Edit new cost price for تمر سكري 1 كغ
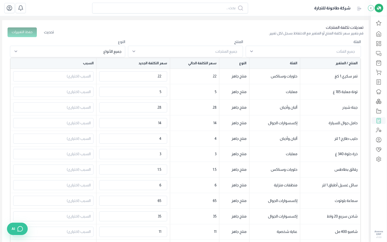Screen dimensions: 387x242 click(x=133, y=76)
